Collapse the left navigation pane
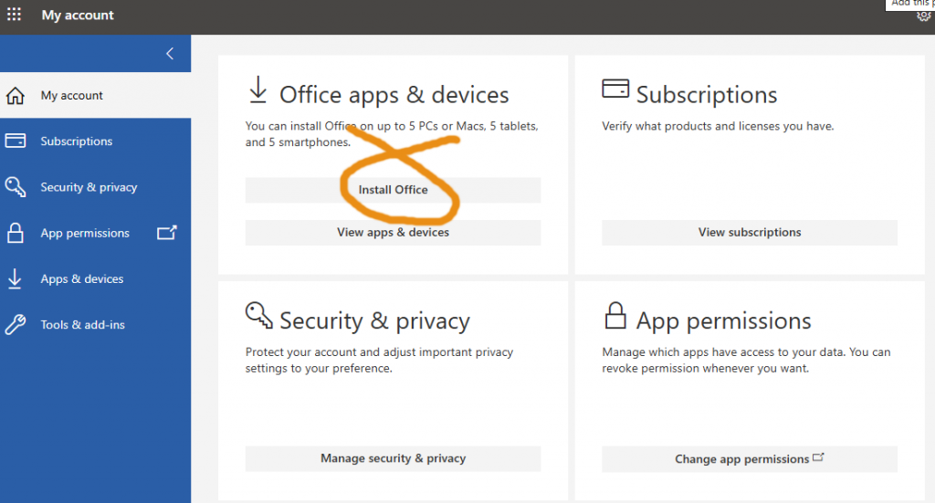 pos(170,54)
